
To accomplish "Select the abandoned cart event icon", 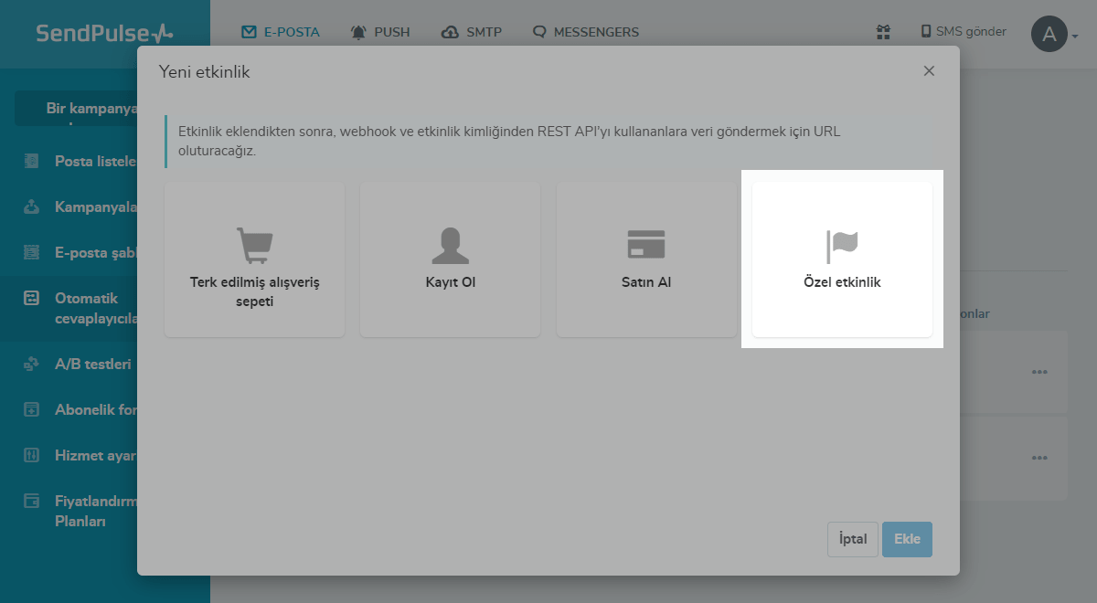I will click(254, 245).
